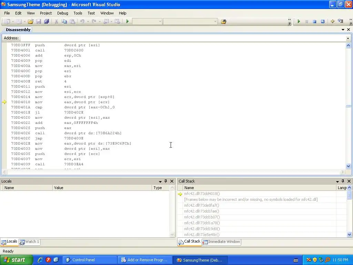Screen dimensions: 353x265
Task: Switch to the Watch 1 tab
Action: pyautogui.click(x=30, y=242)
